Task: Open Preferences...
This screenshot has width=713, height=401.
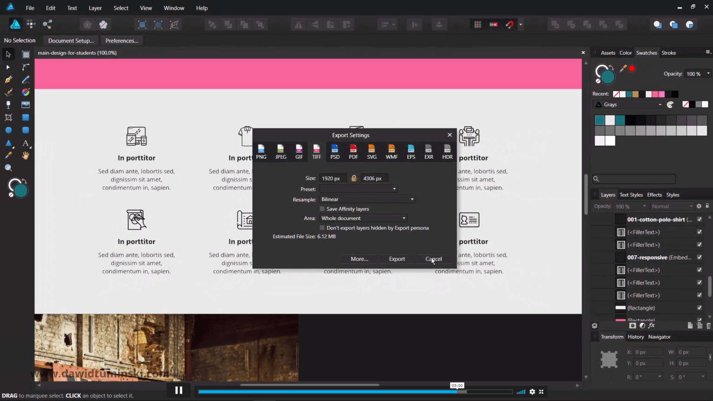Action: pos(122,41)
